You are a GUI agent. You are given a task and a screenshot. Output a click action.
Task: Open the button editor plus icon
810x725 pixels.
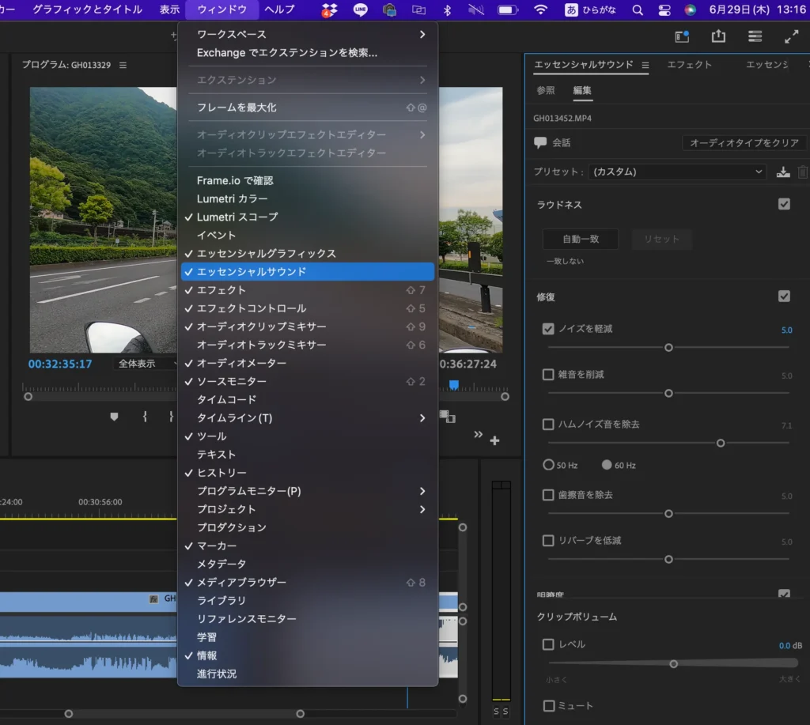point(495,440)
